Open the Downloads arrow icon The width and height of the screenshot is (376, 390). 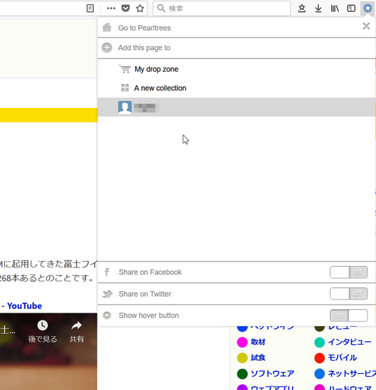click(x=318, y=8)
